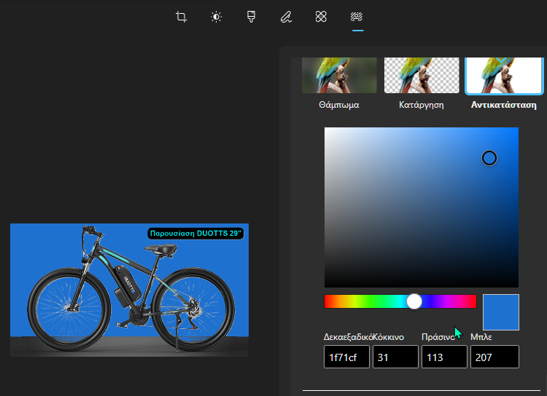
Task: Select the Filter brush icon
Action: (x=251, y=17)
